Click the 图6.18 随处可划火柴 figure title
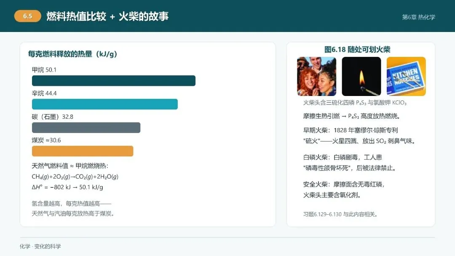The width and height of the screenshot is (455, 256). click(x=357, y=49)
